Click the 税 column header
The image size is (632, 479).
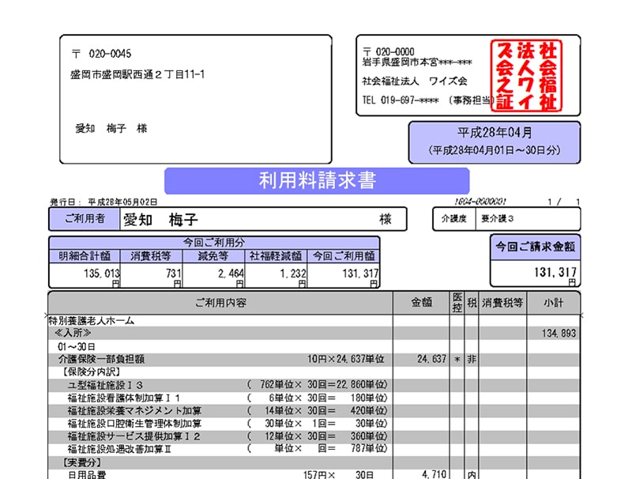(x=472, y=303)
